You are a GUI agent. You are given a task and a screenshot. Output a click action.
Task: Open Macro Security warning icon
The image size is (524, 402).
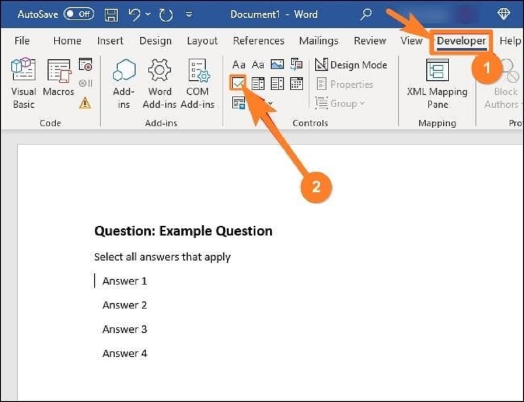pos(85,103)
